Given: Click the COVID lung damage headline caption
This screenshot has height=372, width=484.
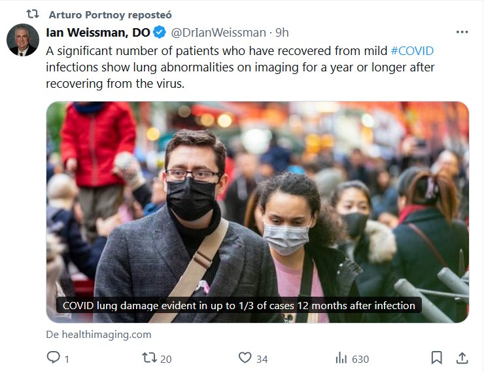Looking at the screenshot, I should click(239, 305).
